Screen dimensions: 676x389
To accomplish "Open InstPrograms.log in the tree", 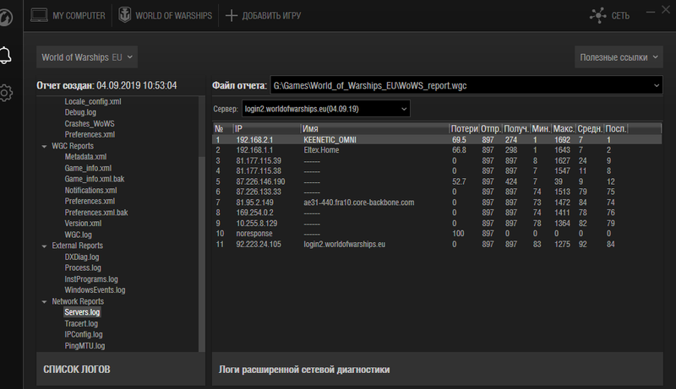I will tap(91, 278).
